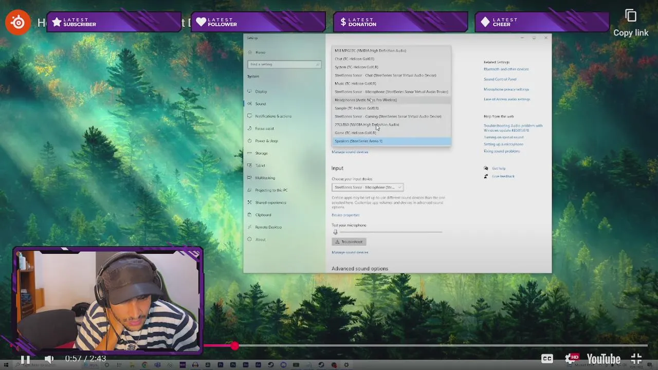Choose System (TC-Helicon GoXLR) output
Viewport: 658px width, 370px height.
point(391,67)
